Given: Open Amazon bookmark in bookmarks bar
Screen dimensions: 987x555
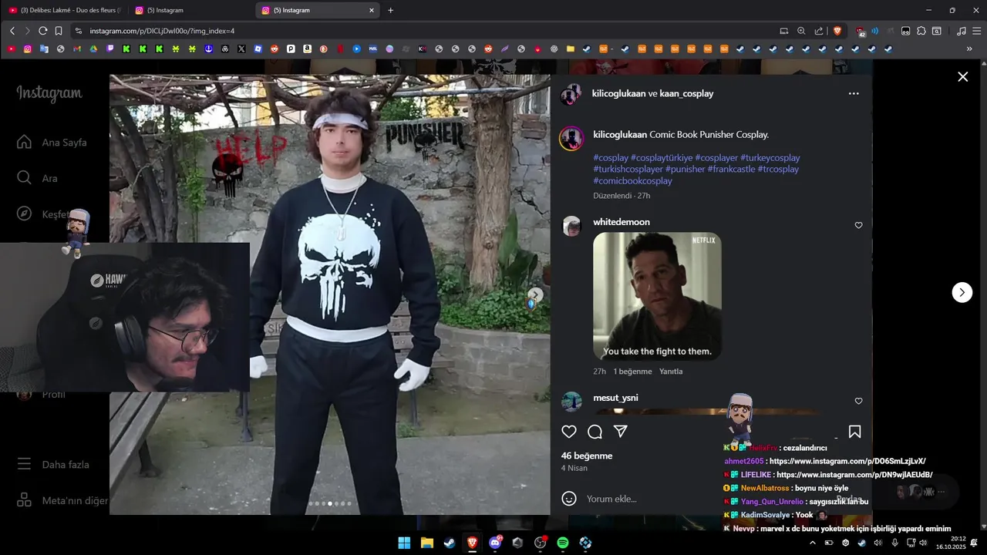Looking at the screenshot, I should coord(307,49).
